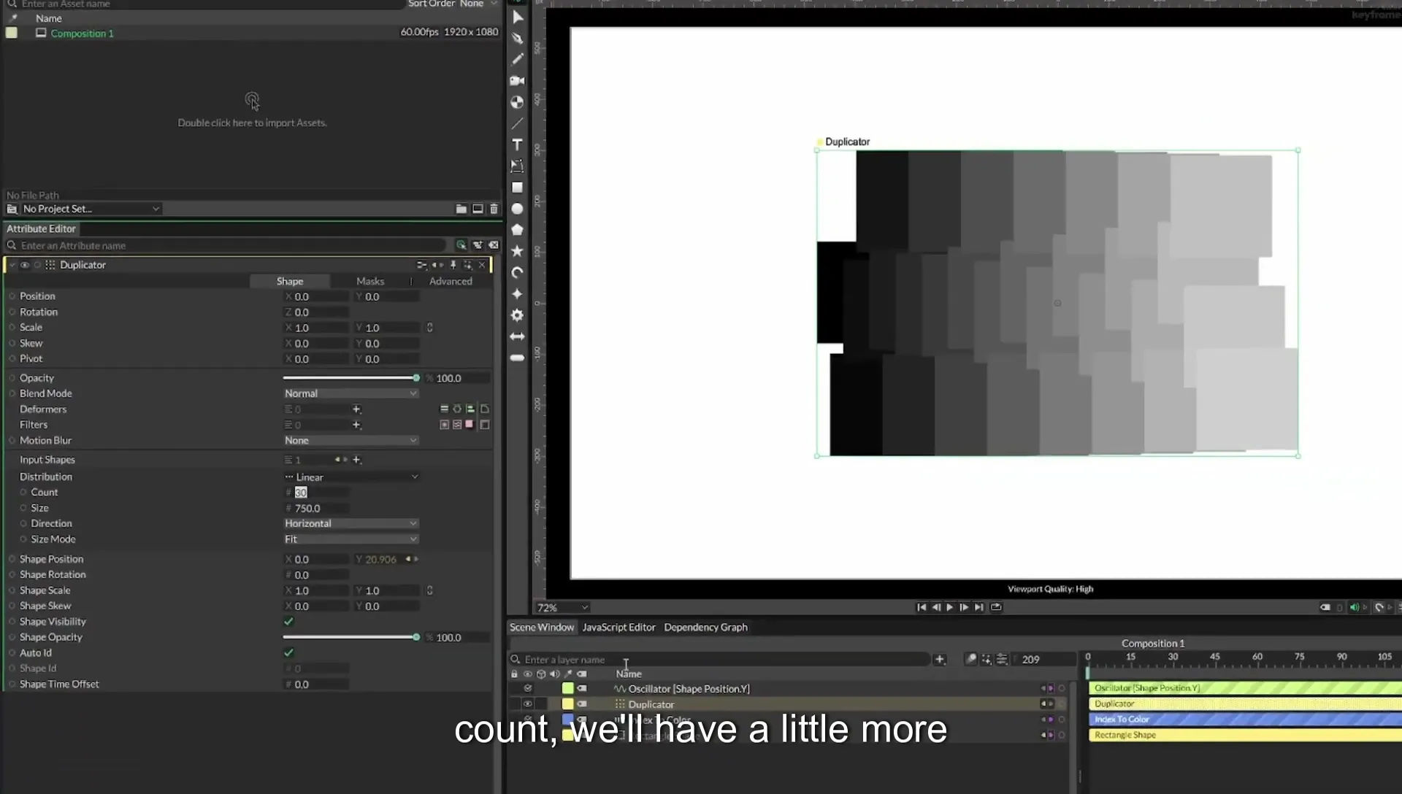Click the loop playback icon
1402x794 pixels.
[996, 607]
